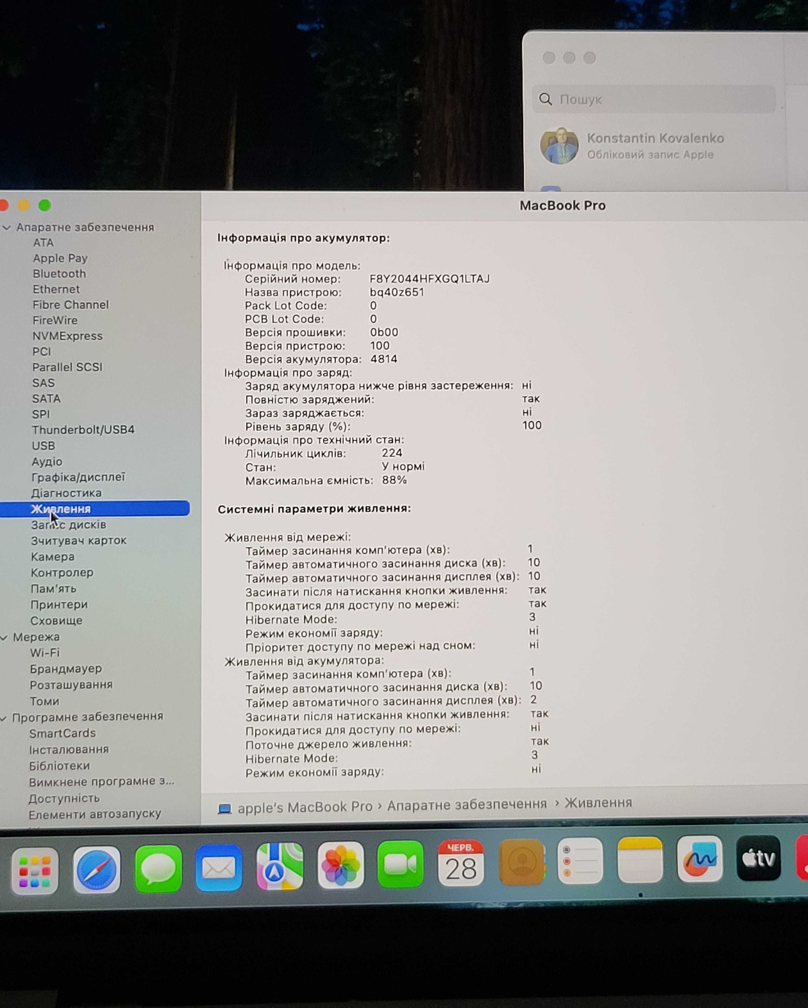Select Зчитувач карток in sidebar

coord(79,540)
